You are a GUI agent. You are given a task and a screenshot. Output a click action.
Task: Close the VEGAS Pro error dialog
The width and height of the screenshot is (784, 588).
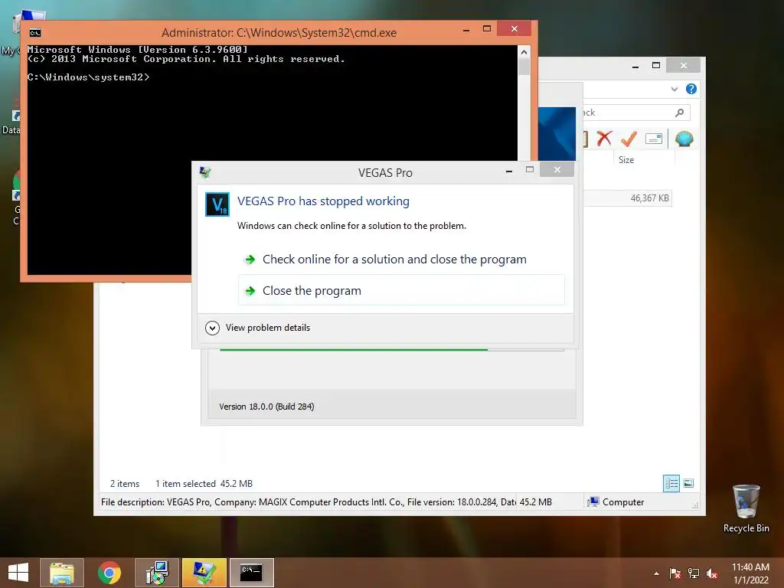click(557, 170)
